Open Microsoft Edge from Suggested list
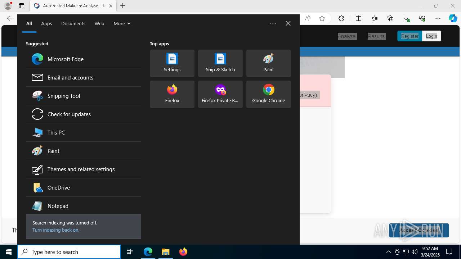Screen dimensions: 461x259 coord(84,59)
